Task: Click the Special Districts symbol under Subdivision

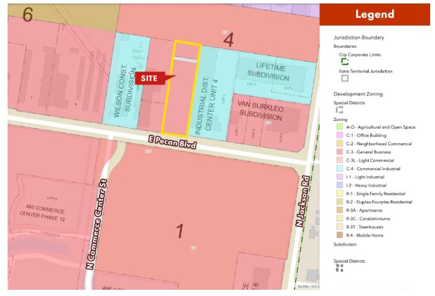Action: pyautogui.click(x=338, y=268)
